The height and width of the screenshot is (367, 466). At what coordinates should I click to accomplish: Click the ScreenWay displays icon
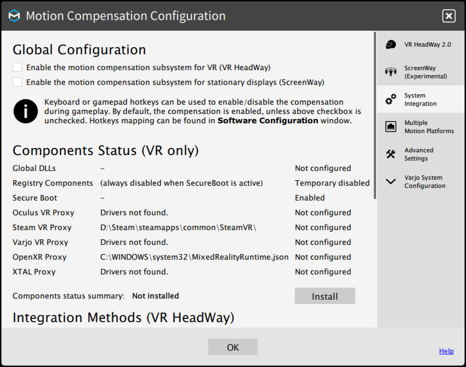coord(390,72)
